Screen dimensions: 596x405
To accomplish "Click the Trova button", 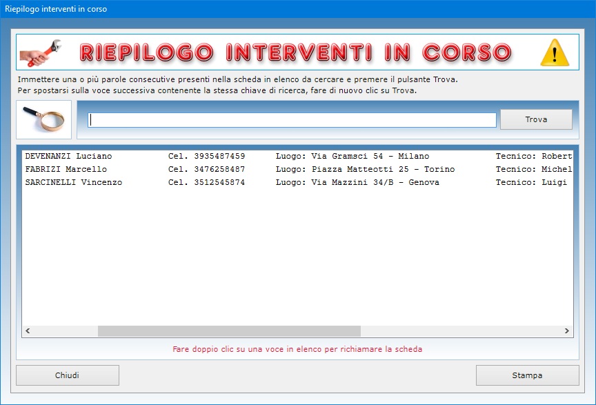I will tap(536, 119).
